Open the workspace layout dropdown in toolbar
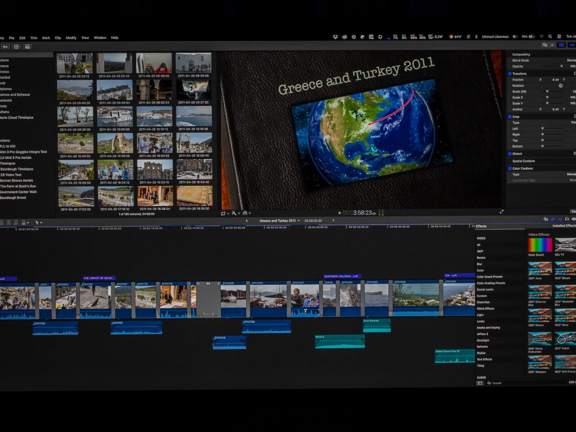Screen dimensions: 576x432 pyautogui.click(x=547, y=45)
